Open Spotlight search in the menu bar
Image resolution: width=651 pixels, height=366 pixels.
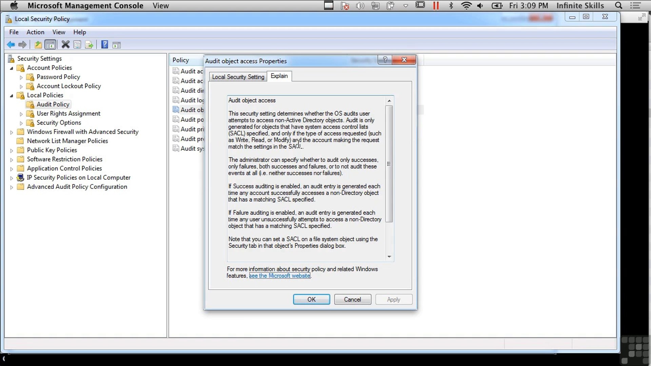[618, 5]
